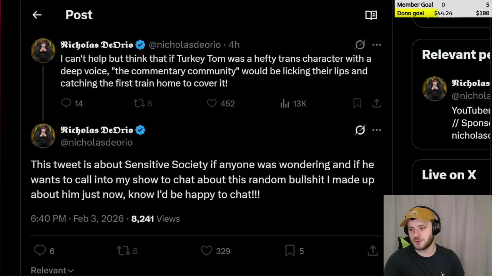492x276 pixels.
Task: Share the first tweet
Action: point(377,103)
